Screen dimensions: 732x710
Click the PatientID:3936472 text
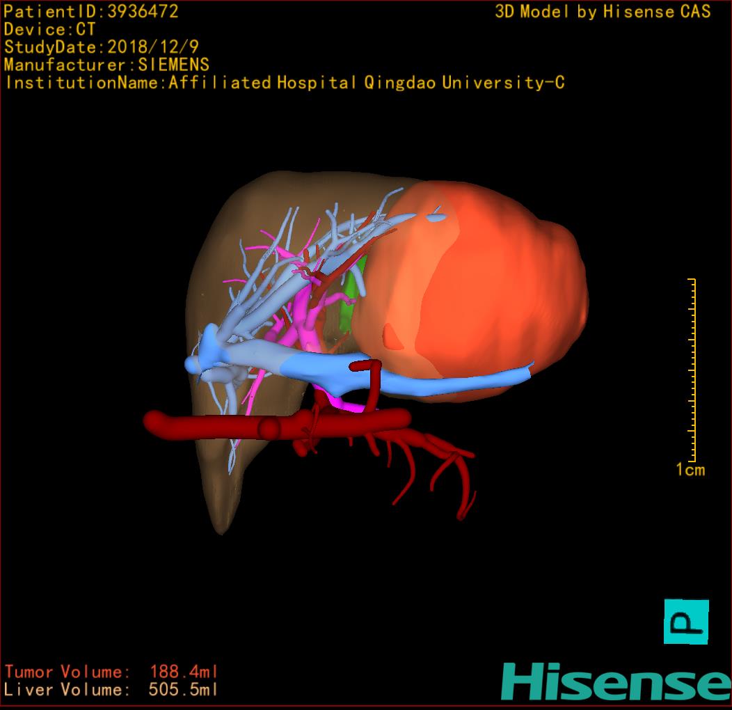91,11
